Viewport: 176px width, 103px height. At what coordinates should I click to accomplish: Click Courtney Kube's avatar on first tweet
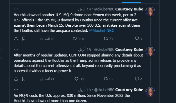point(150,11)
